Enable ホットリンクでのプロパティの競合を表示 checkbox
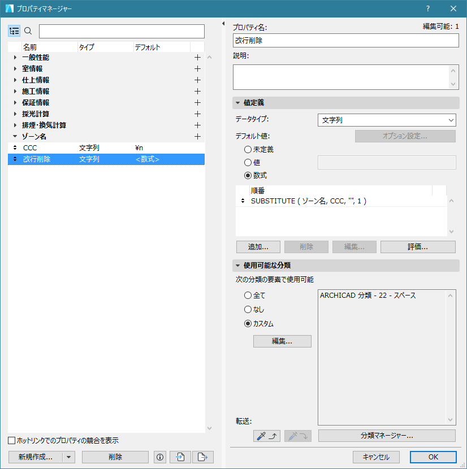Screen dimensions: 467x469 pos(12,440)
